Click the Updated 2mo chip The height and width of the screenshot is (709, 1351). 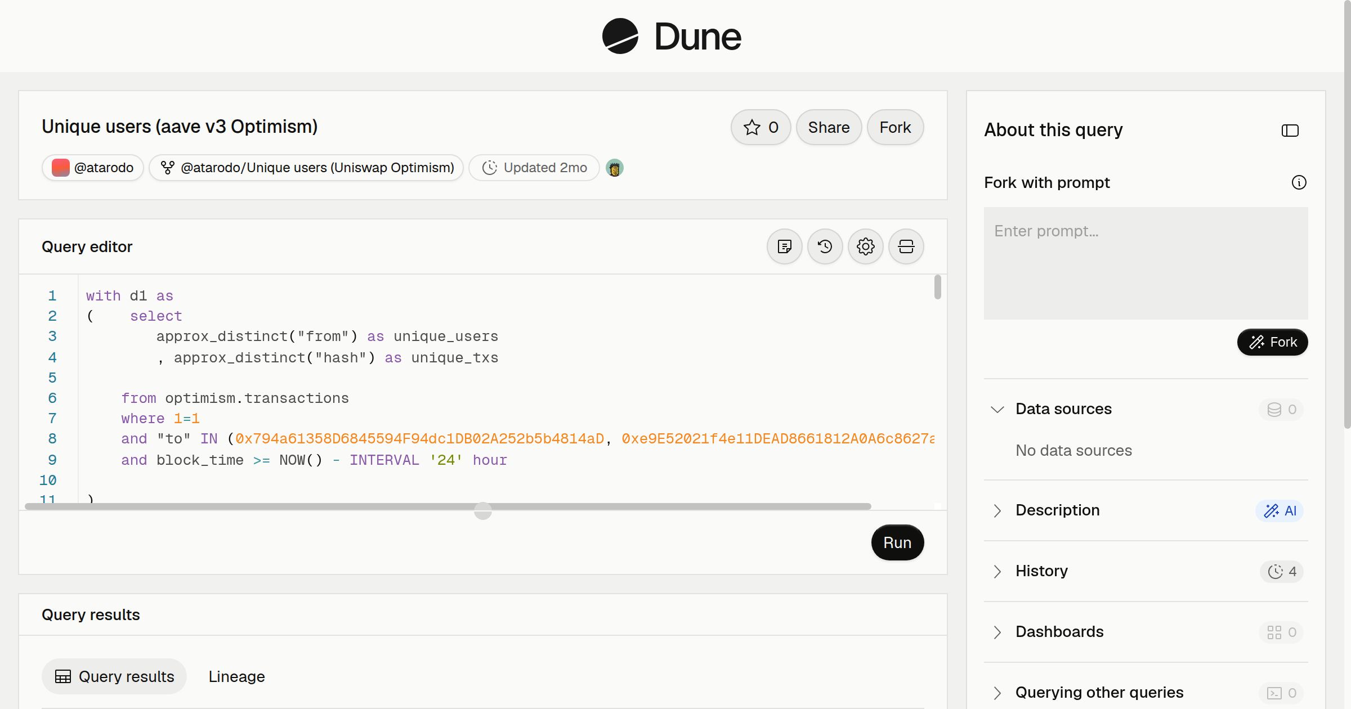(x=534, y=168)
